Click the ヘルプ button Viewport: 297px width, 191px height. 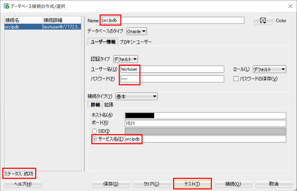coord(23,184)
